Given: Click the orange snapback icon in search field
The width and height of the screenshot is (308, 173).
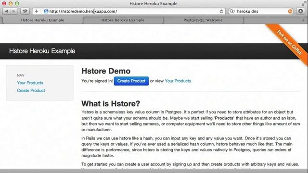Looking at the screenshot, I should coord(290,12).
